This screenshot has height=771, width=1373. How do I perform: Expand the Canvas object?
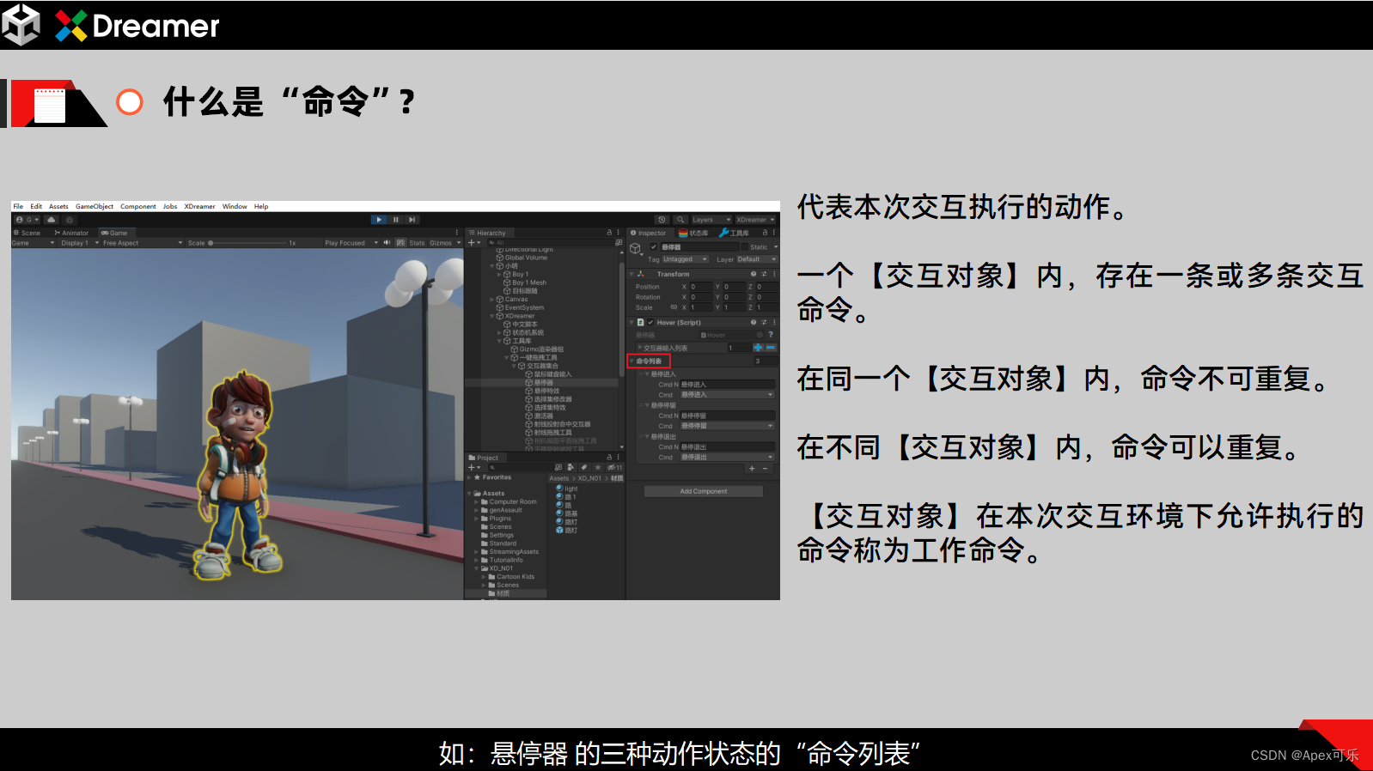click(x=492, y=300)
